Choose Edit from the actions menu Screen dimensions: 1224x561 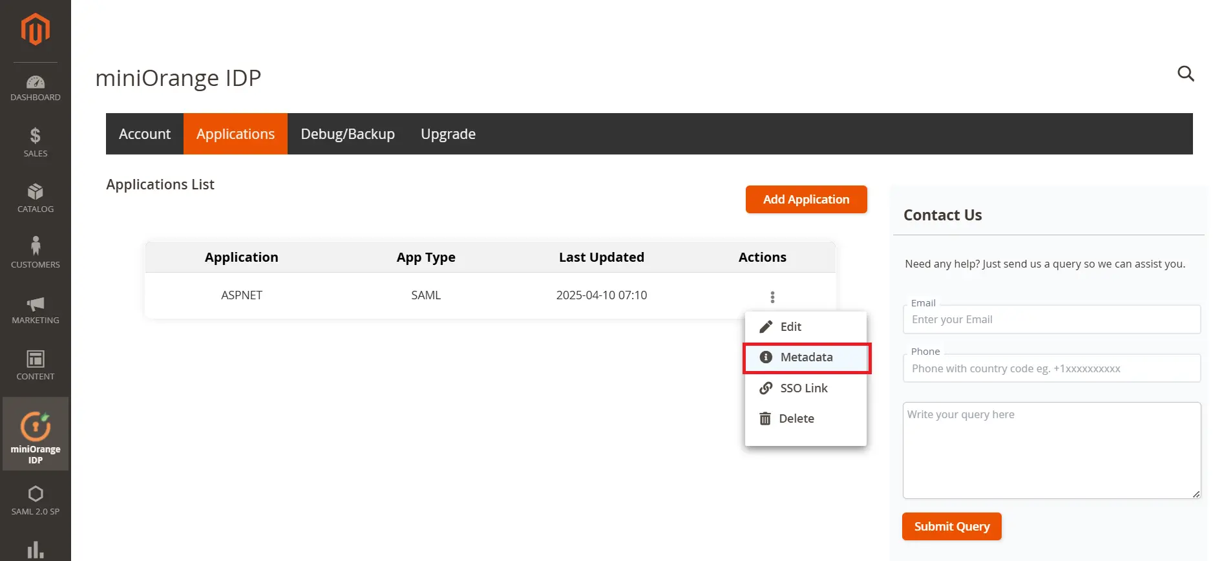point(805,327)
